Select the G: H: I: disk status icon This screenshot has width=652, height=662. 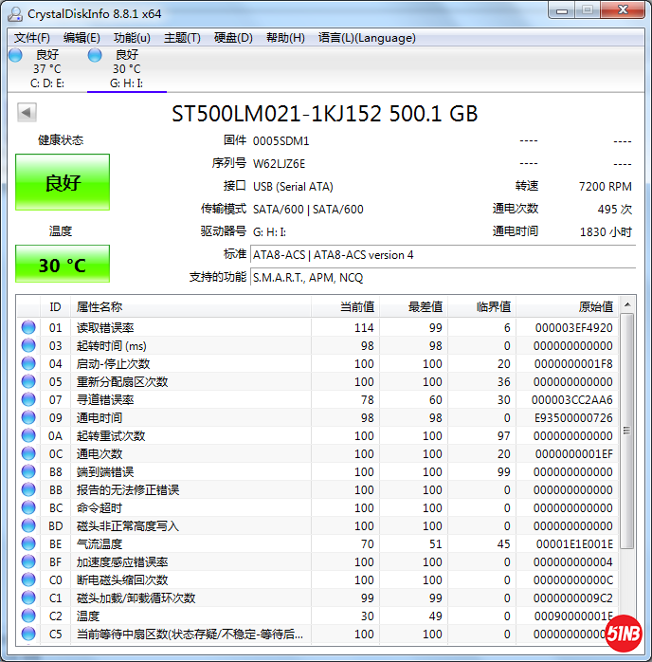95,55
